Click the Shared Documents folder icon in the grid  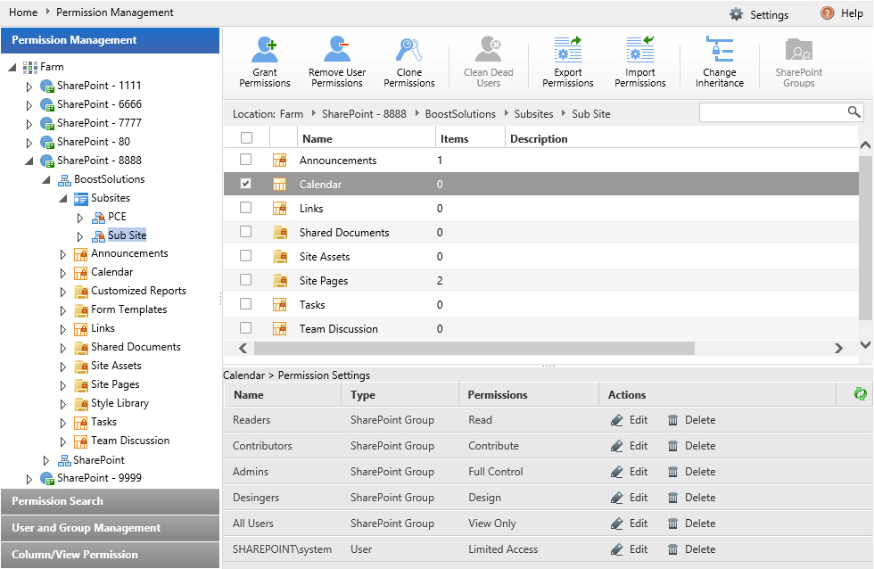pyautogui.click(x=280, y=233)
